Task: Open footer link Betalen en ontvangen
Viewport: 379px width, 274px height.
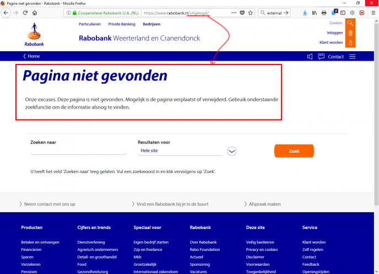Action: pyautogui.click(x=40, y=243)
